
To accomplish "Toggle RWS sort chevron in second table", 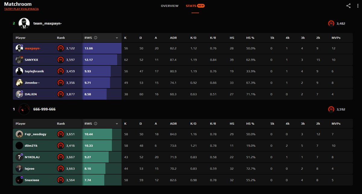I will point(117,124).
